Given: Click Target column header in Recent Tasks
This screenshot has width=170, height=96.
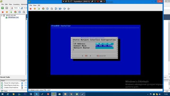Looking at the screenshot, I should (x=24, y=81).
